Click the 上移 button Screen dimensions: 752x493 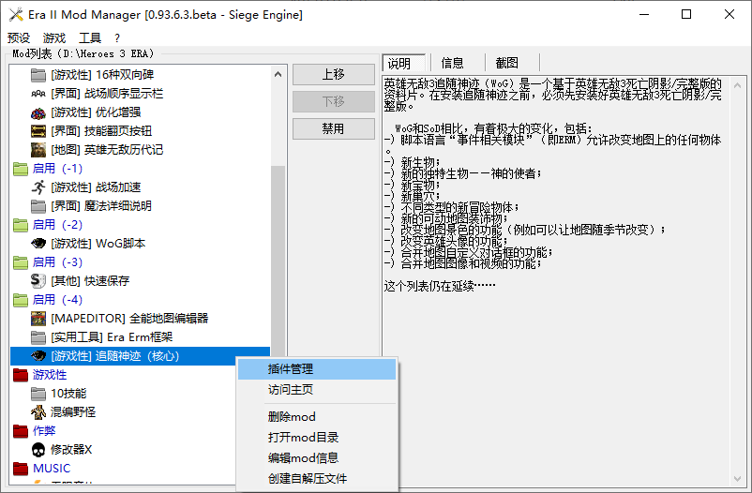tap(333, 74)
